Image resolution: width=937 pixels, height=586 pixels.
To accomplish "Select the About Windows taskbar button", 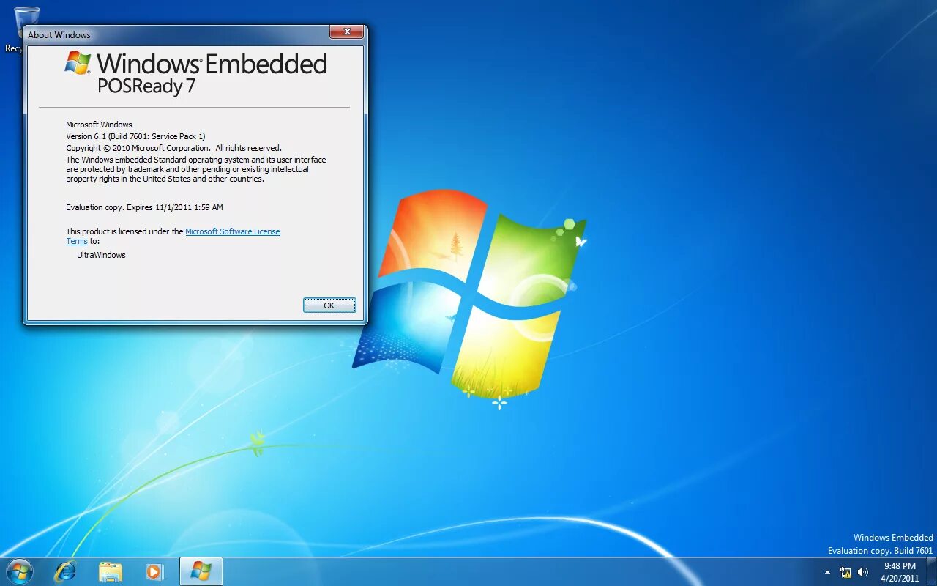I will [x=201, y=571].
